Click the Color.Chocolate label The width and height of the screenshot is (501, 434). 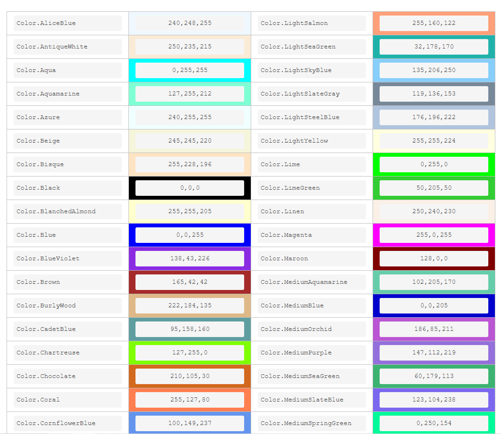[68, 376]
